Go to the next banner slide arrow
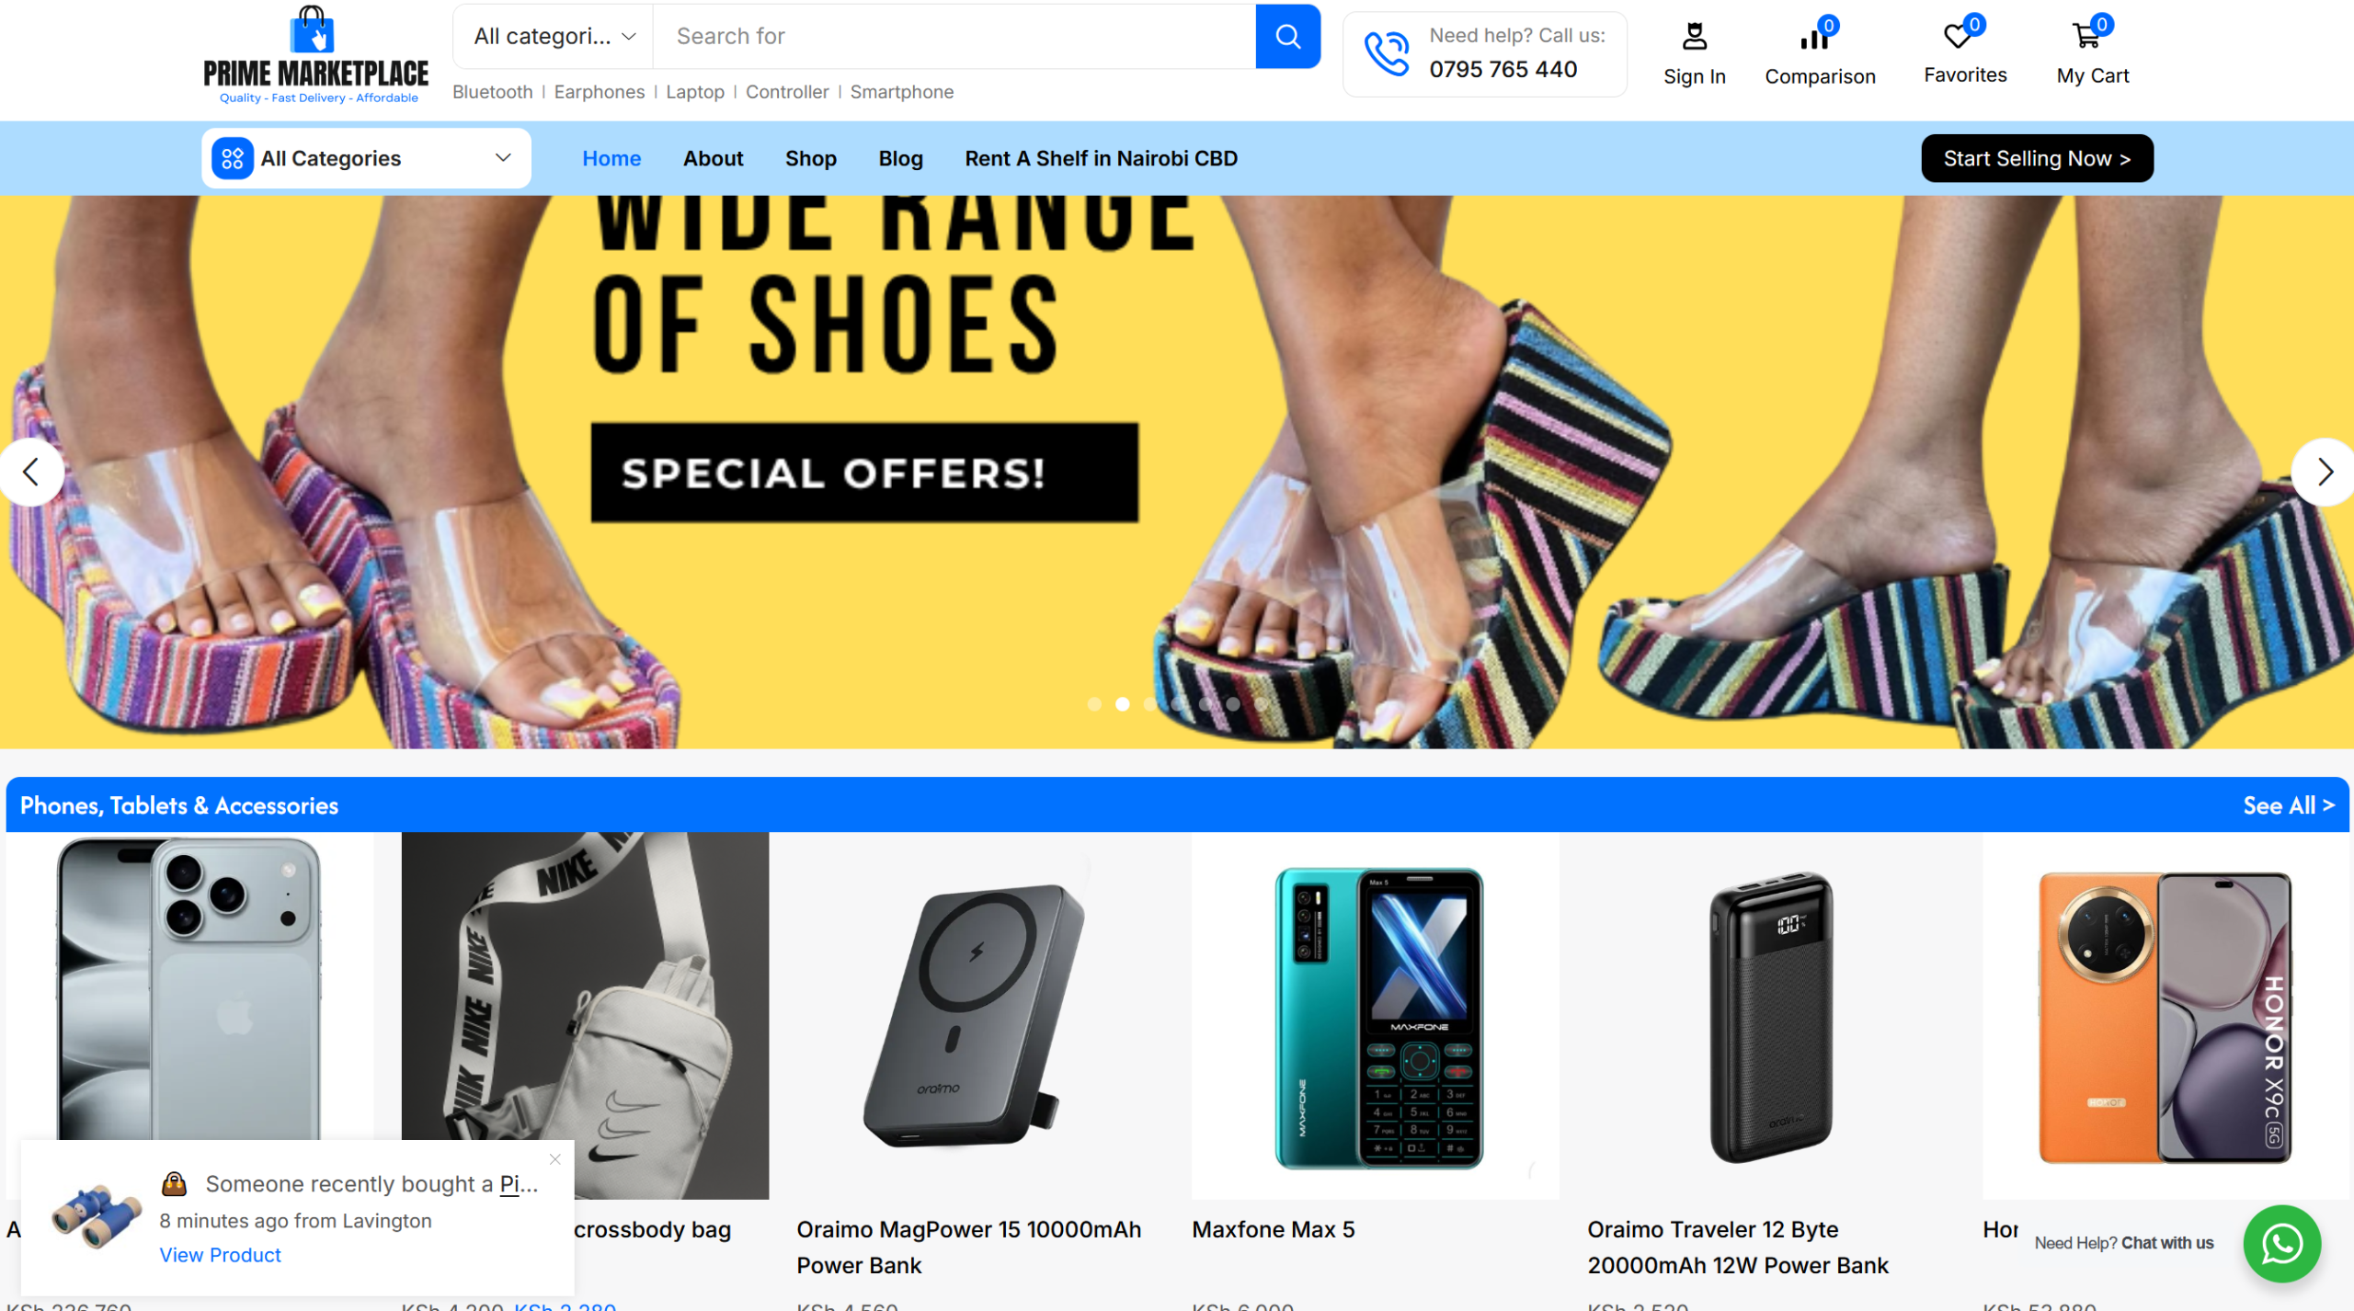Viewport: 2354px width, 1311px height. tap(2323, 473)
